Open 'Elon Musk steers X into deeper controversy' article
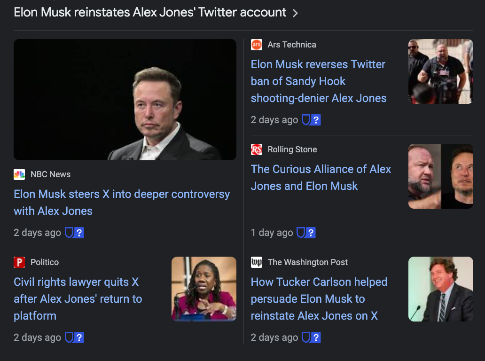This screenshot has width=485, height=361. point(122,203)
